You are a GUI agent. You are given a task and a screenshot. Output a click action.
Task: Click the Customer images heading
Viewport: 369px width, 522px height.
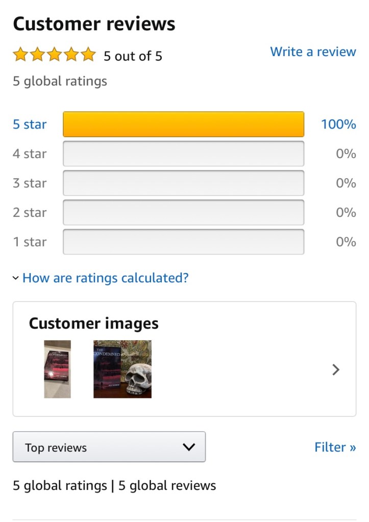pos(93,324)
